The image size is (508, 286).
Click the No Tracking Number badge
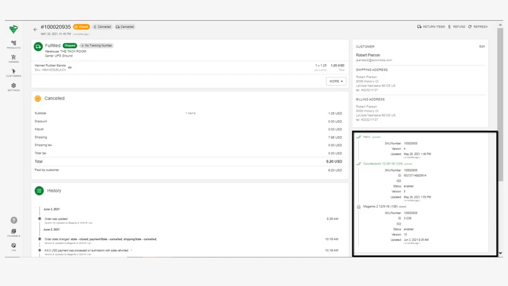97,46
